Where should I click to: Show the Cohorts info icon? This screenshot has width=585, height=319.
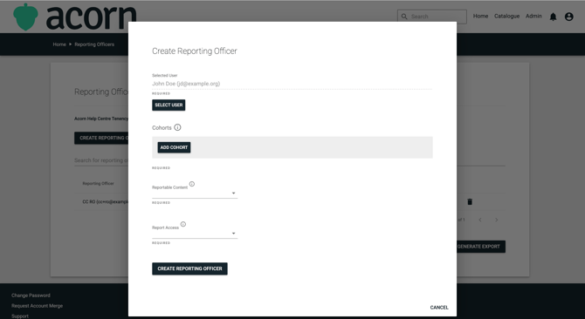tap(177, 127)
